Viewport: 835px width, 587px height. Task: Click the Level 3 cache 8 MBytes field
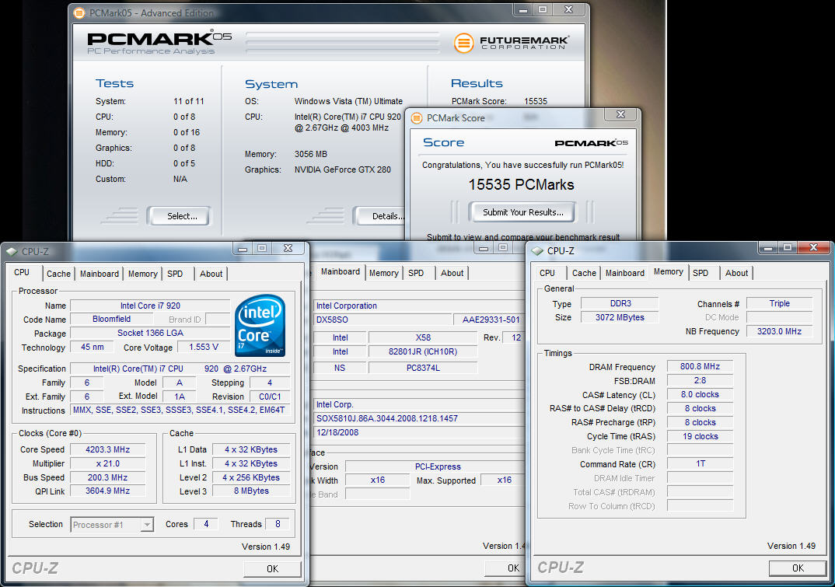251,491
